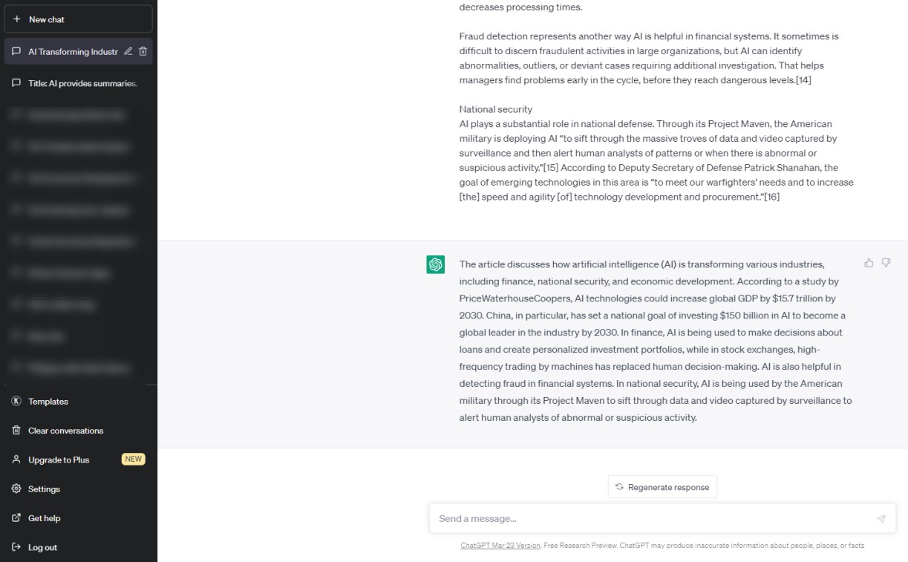Click Upgrade to Plus
The height and width of the screenshot is (562, 908).
[59, 459]
